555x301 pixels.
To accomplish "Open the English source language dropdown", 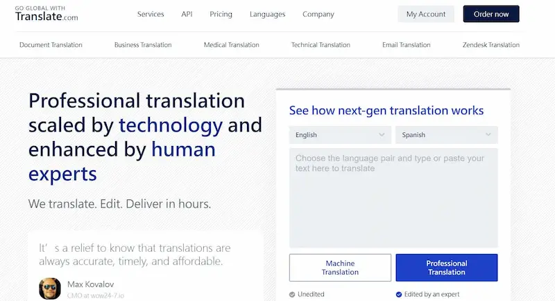I will 340,135.
